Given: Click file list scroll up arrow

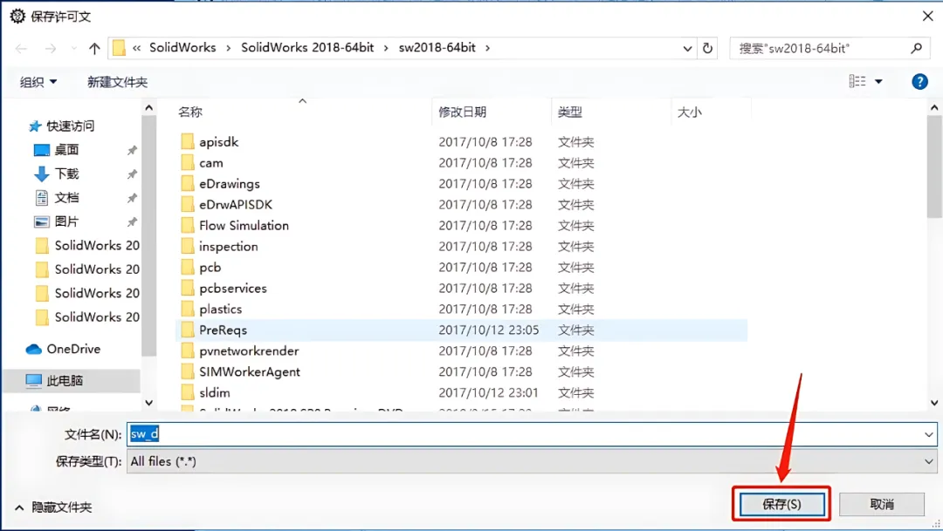Looking at the screenshot, I should tap(934, 107).
